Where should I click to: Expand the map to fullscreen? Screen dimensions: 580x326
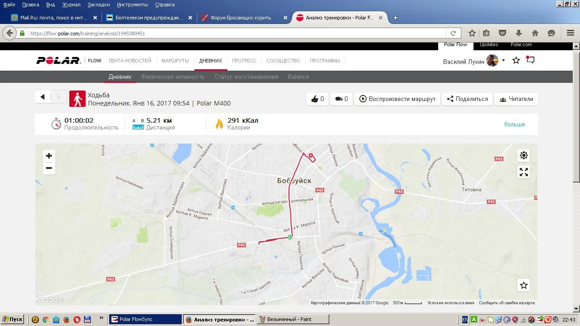pyautogui.click(x=524, y=172)
